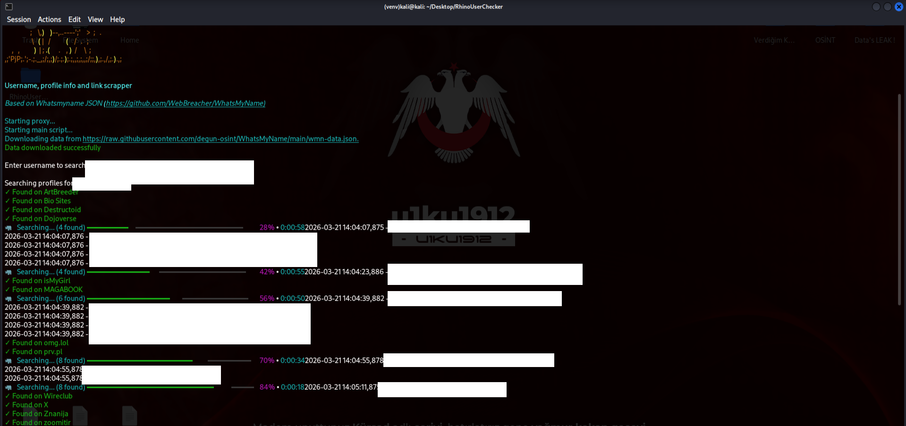Click the 28% percentage value

[x=267, y=227]
